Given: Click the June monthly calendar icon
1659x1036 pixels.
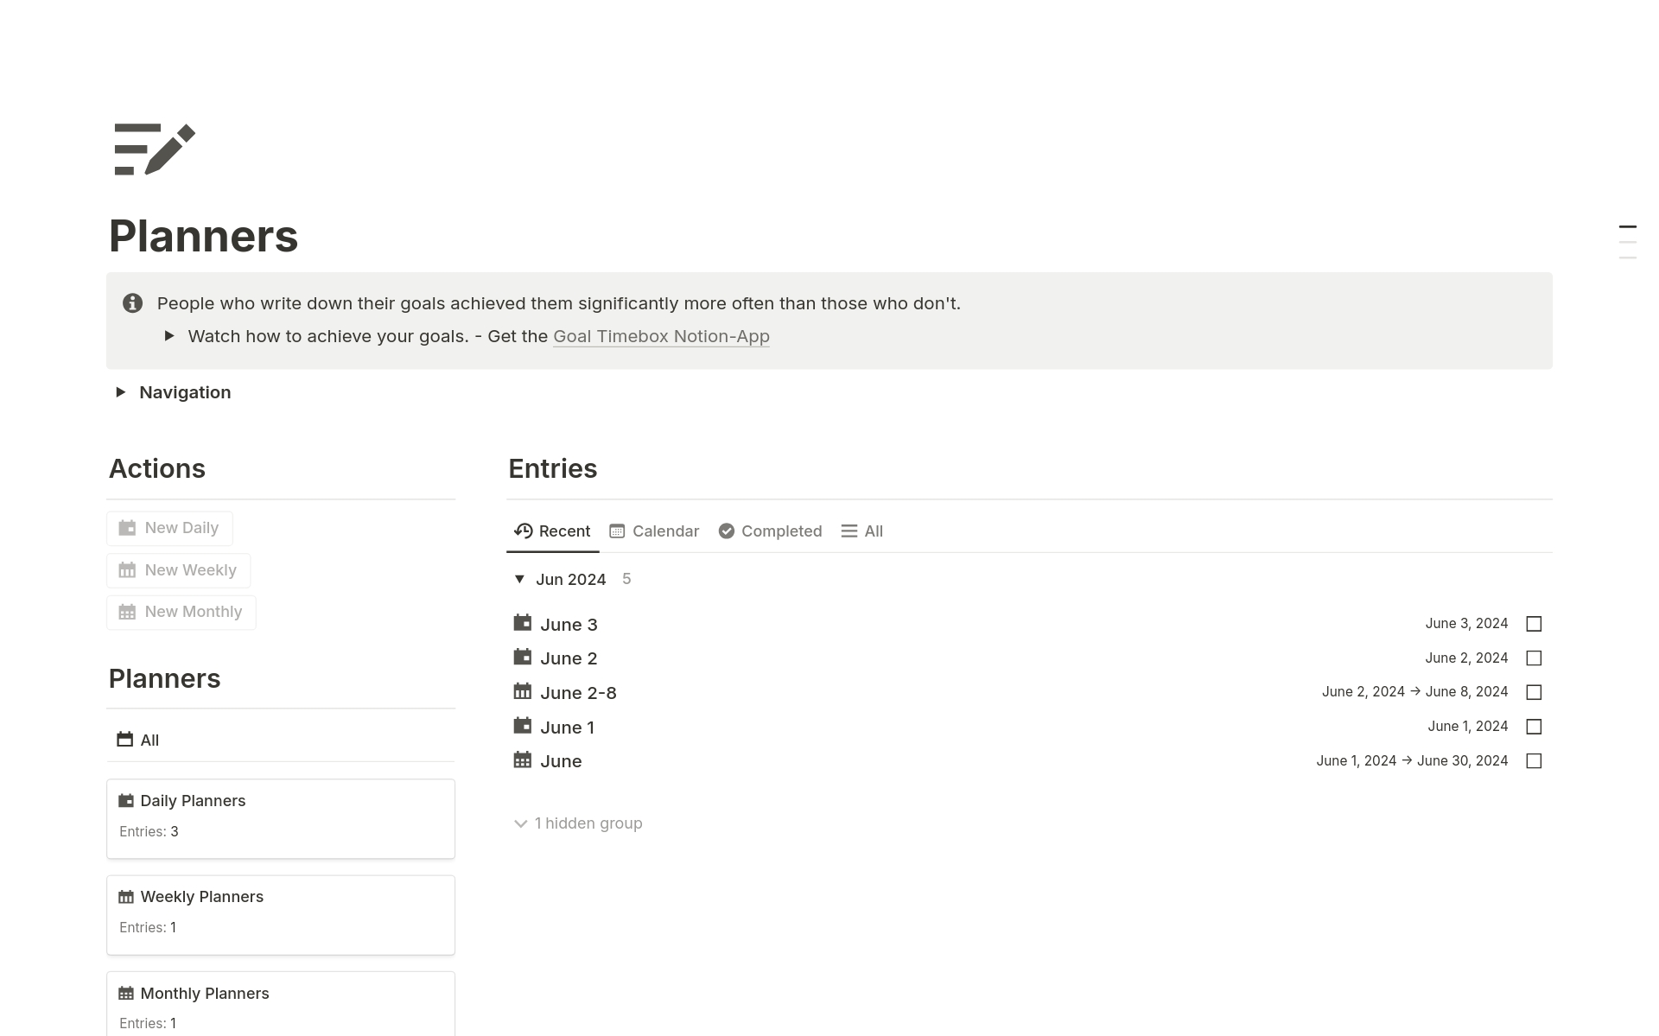Looking at the screenshot, I should (522, 760).
